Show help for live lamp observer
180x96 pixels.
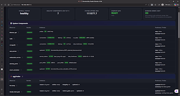[17, 86]
